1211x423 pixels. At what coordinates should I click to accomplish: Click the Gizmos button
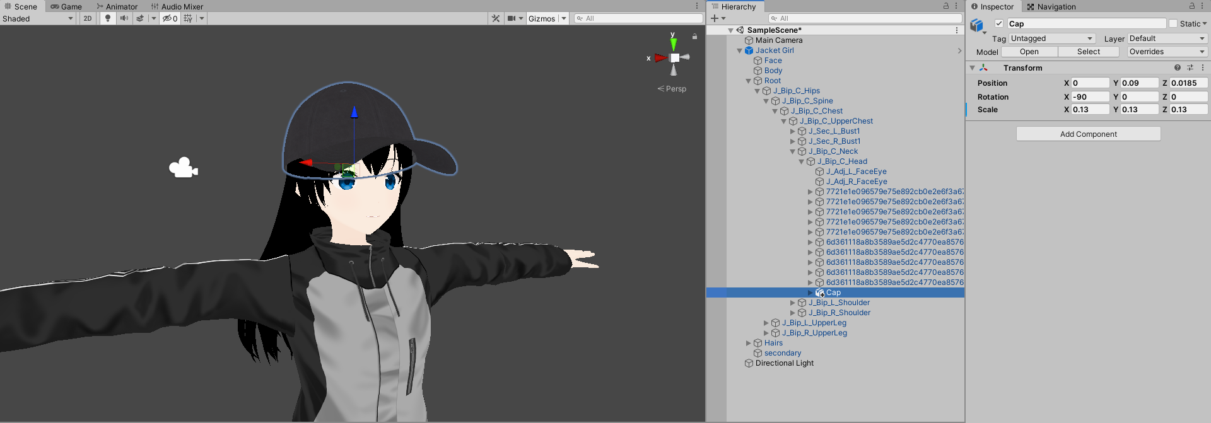click(x=542, y=18)
